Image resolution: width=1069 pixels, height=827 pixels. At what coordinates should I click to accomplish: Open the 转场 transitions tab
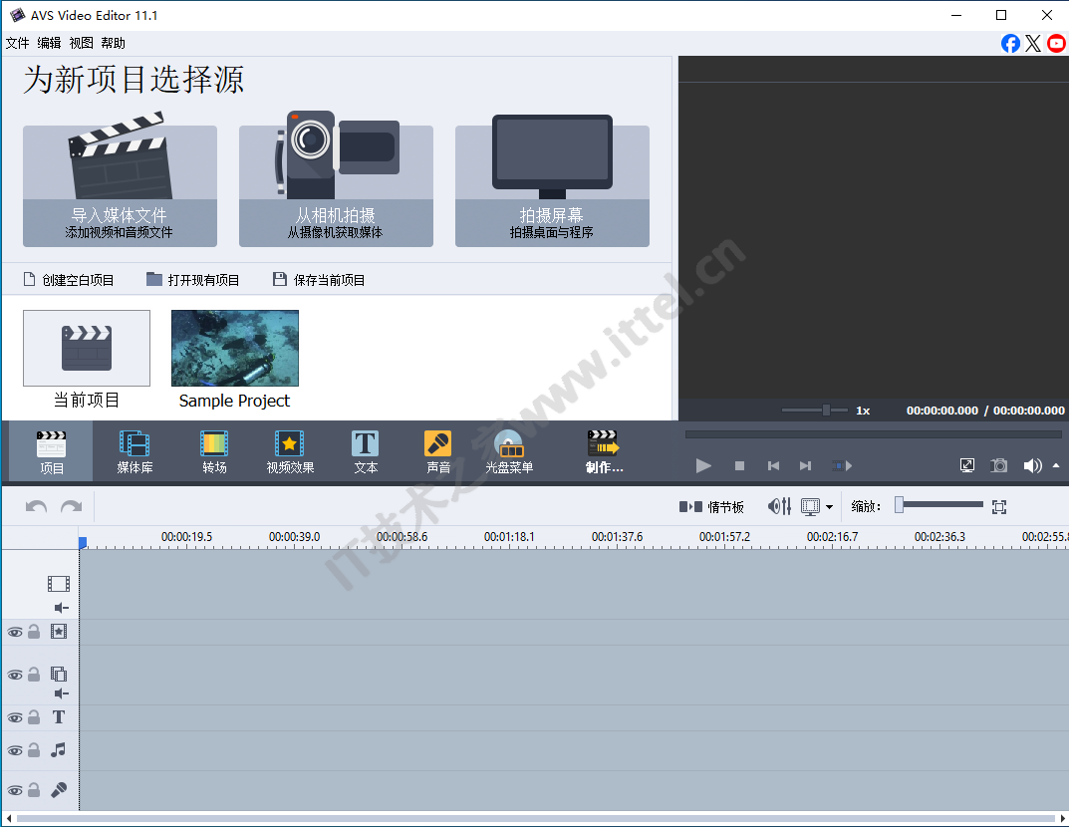pos(214,451)
